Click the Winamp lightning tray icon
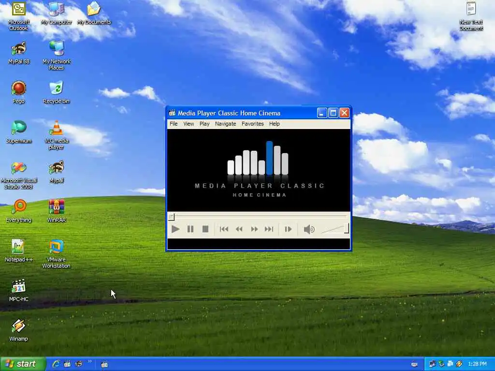This screenshot has height=371, width=495. (459, 364)
